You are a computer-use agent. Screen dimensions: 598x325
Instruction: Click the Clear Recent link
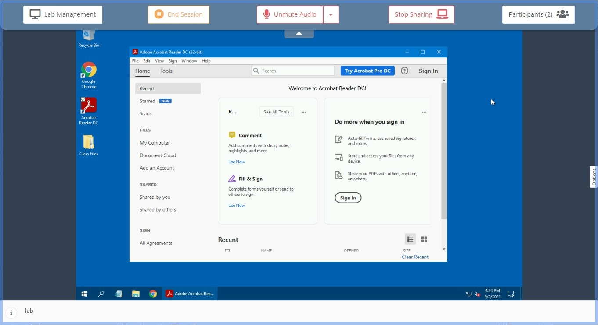click(x=415, y=257)
